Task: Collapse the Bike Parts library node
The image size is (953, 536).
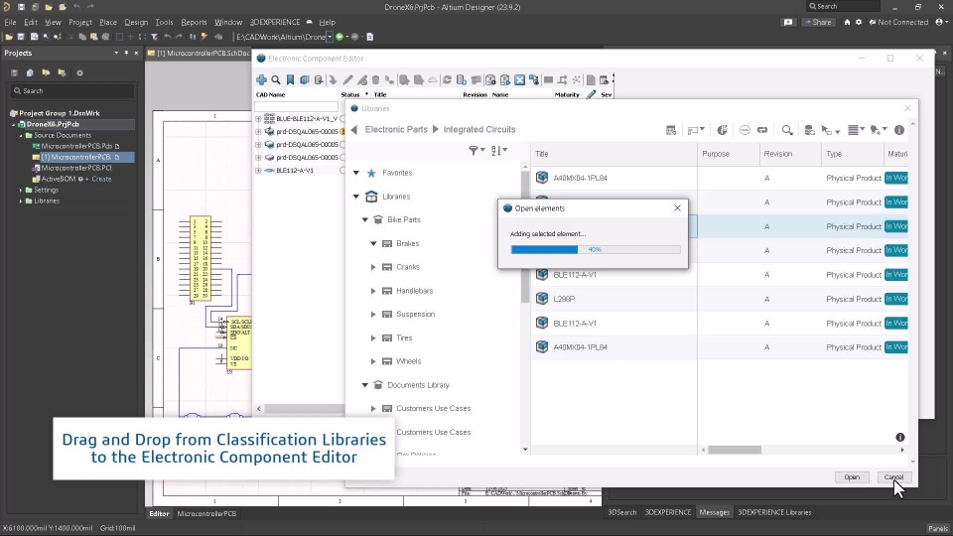Action: coord(365,219)
